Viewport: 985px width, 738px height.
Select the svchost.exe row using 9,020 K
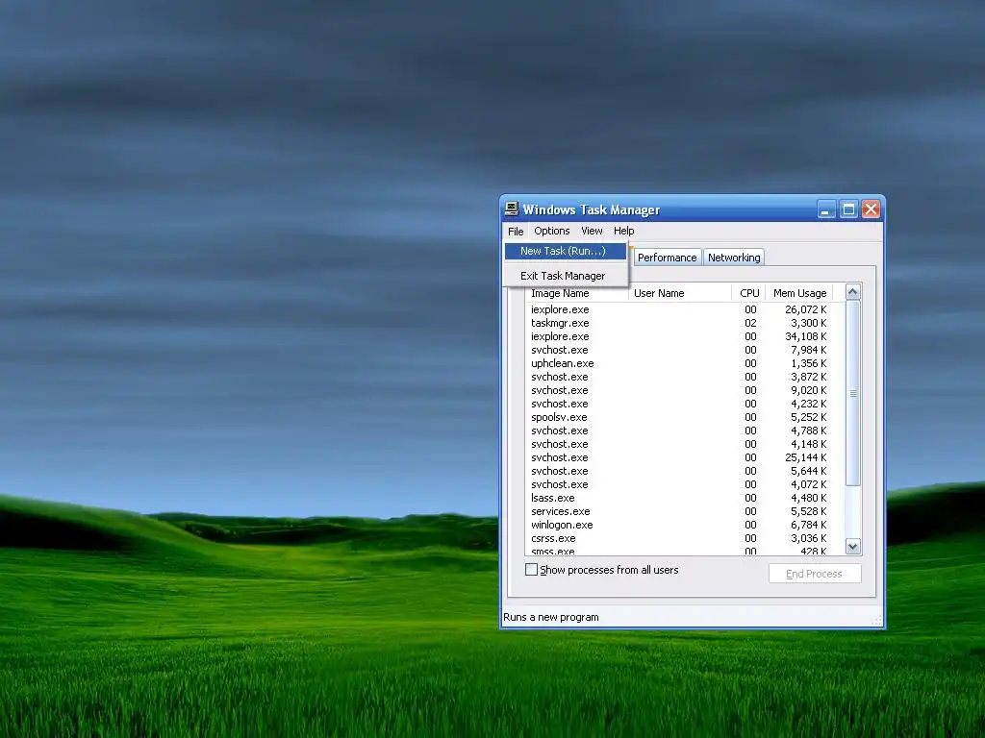tap(678, 390)
